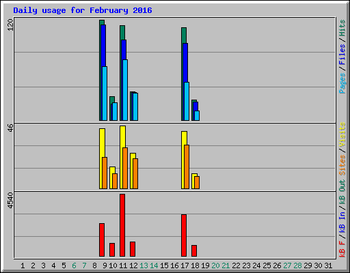Click the yellow visits bar for day 11
350x273 pixels.
(x=122, y=157)
